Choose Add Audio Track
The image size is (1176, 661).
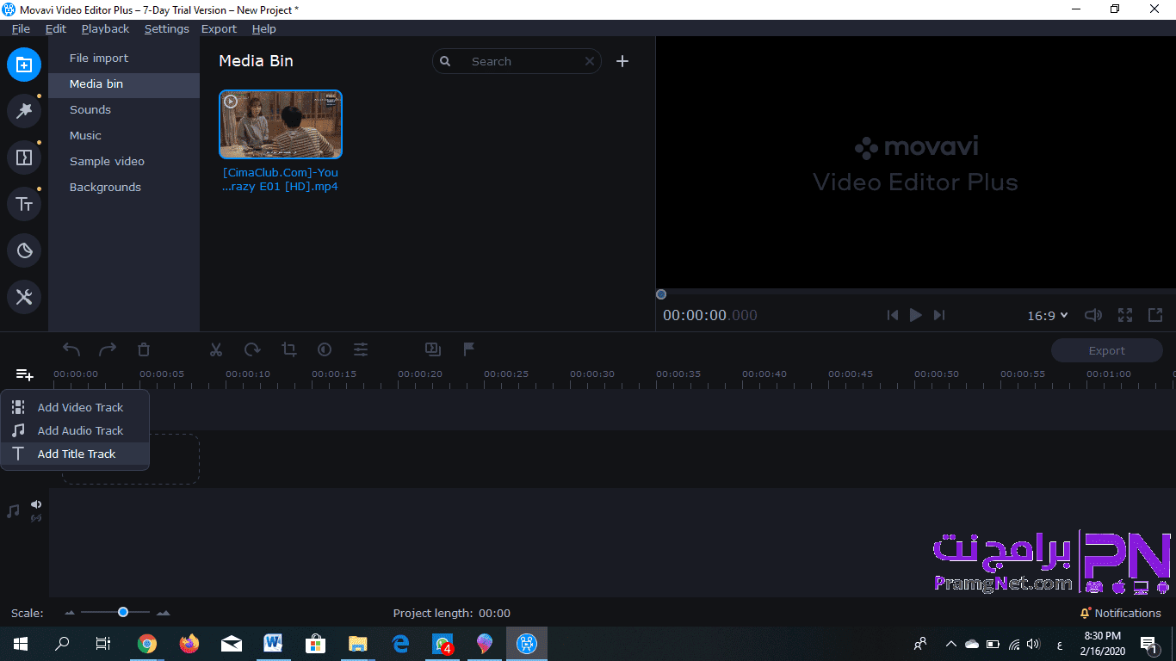(75, 430)
